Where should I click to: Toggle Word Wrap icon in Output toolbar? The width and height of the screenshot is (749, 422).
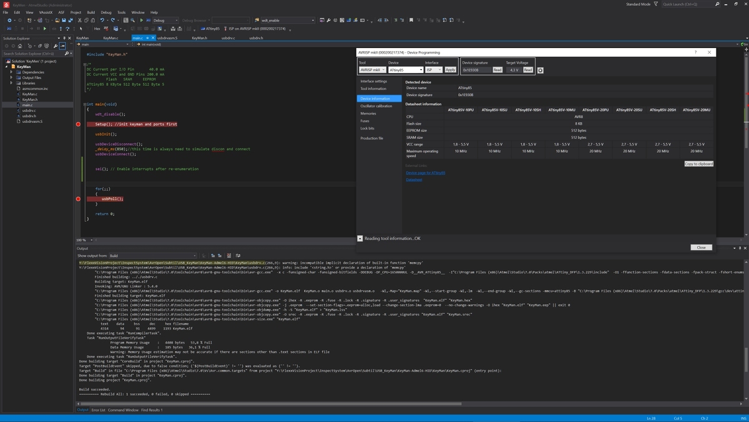[238, 256]
